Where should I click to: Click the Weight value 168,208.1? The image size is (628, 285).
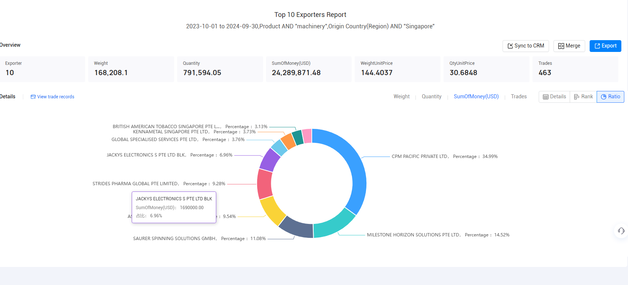tap(111, 73)
